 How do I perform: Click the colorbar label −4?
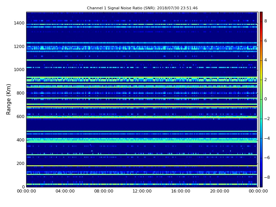267,138
